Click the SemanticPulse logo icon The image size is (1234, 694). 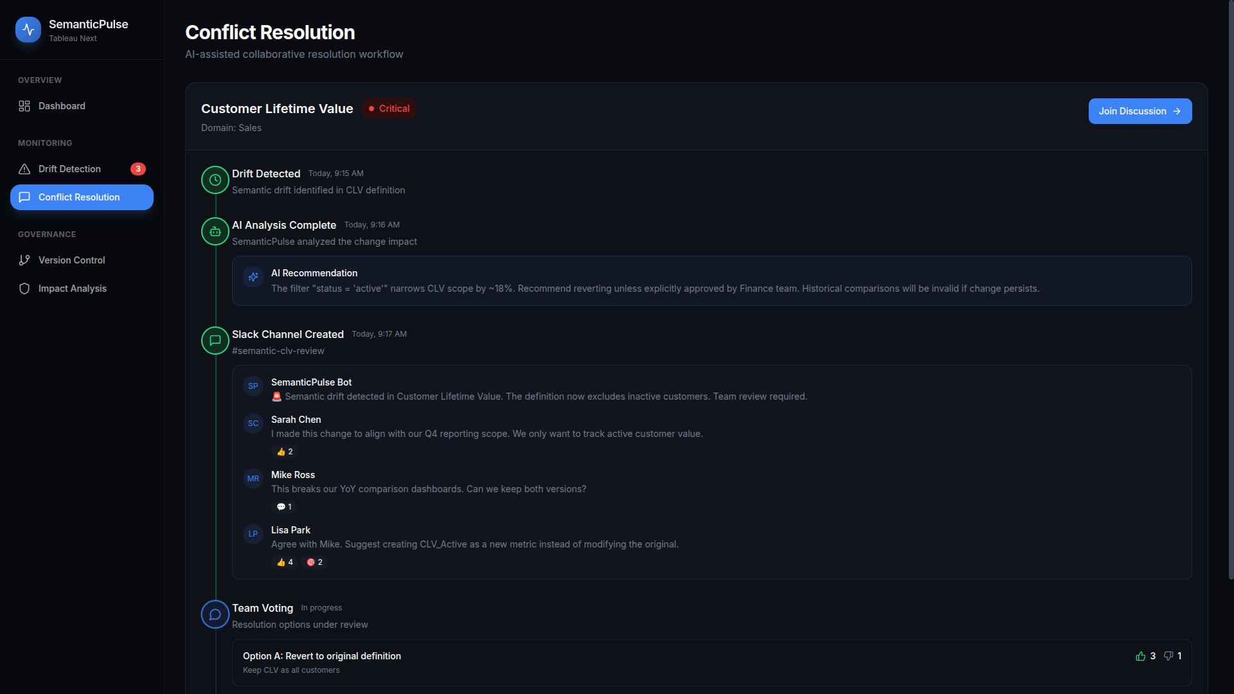28,30
